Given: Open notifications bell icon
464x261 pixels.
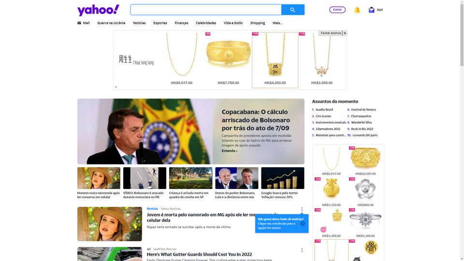Looking at the screenshot, I should point(357,10).
